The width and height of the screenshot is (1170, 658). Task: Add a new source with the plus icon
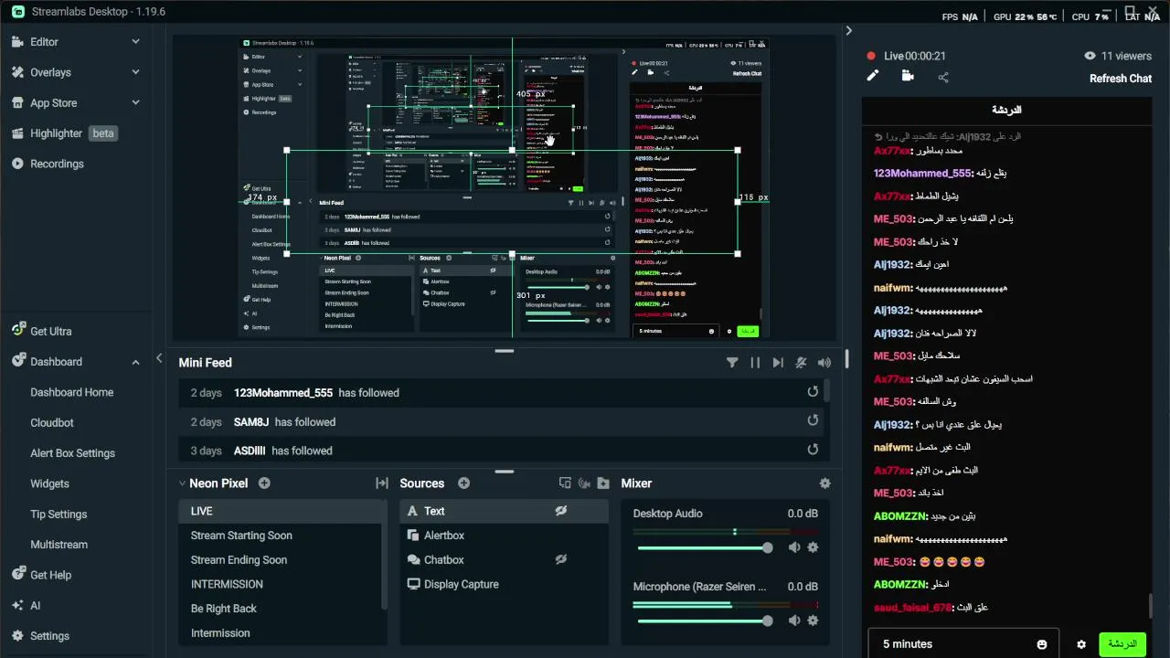pyautogui.click(x=463, y=483)
